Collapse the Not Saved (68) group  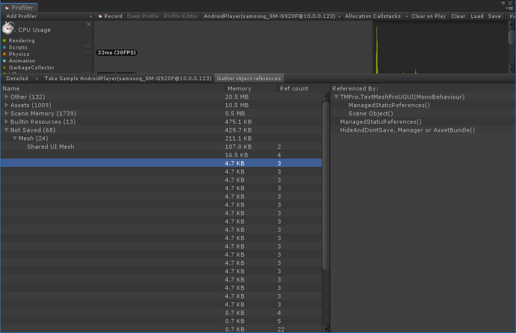[x=6, y=130]
